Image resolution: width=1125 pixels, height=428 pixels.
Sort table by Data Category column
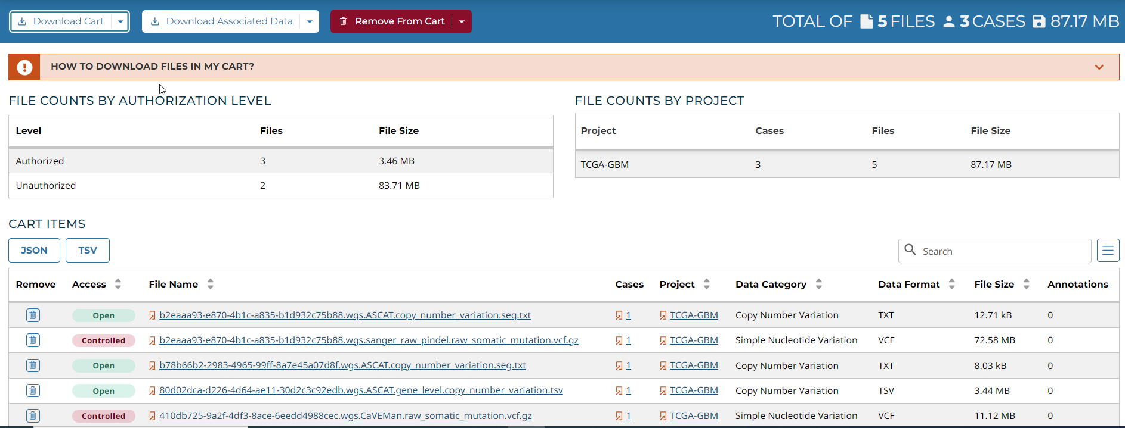818,284
